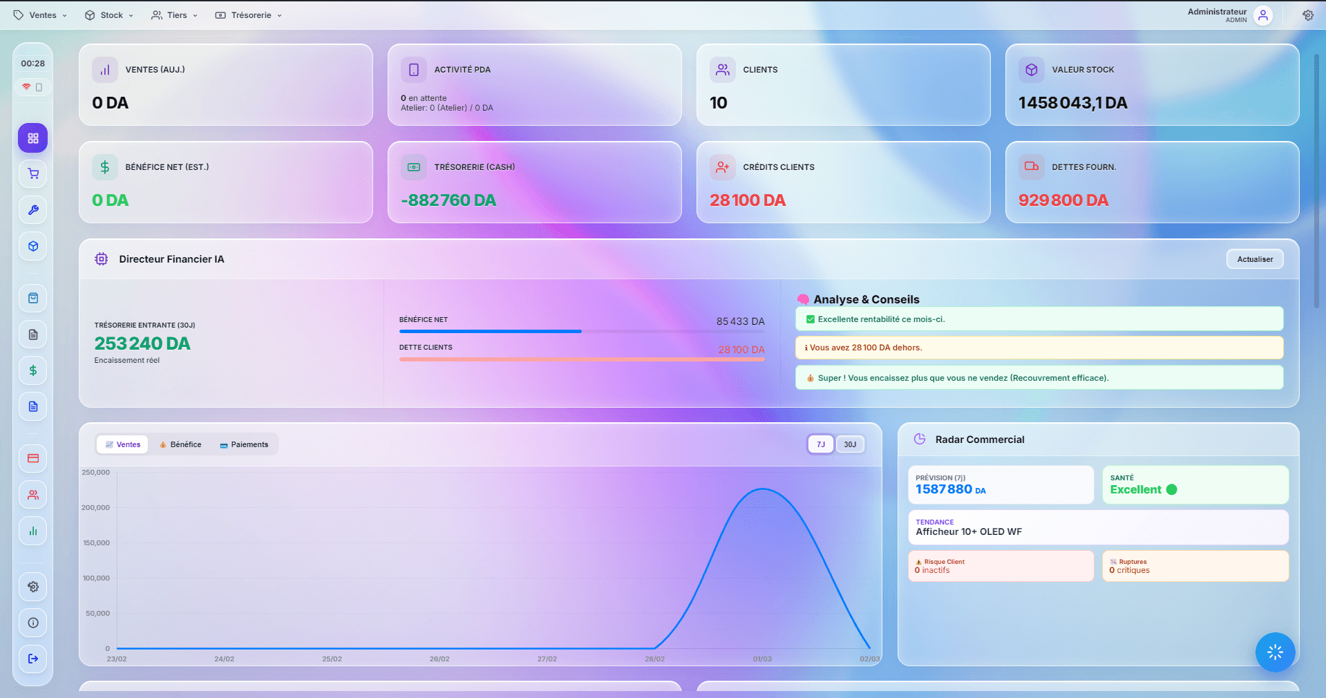Switch chart period to 30J
Viewport: 1326px width, 698px height.
click(850, 444)
